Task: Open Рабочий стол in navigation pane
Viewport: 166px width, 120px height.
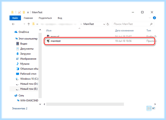Action: 28,74
